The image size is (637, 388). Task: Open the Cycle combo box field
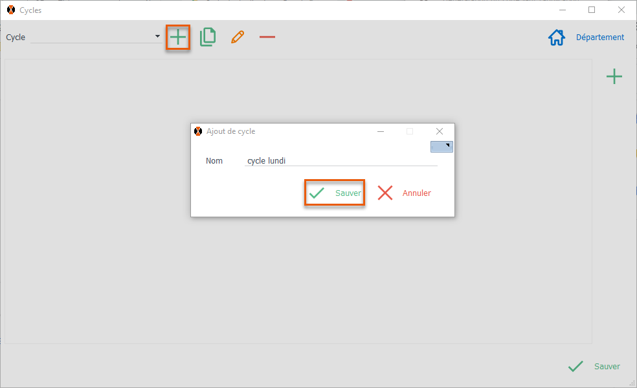(x=91, y=37)
